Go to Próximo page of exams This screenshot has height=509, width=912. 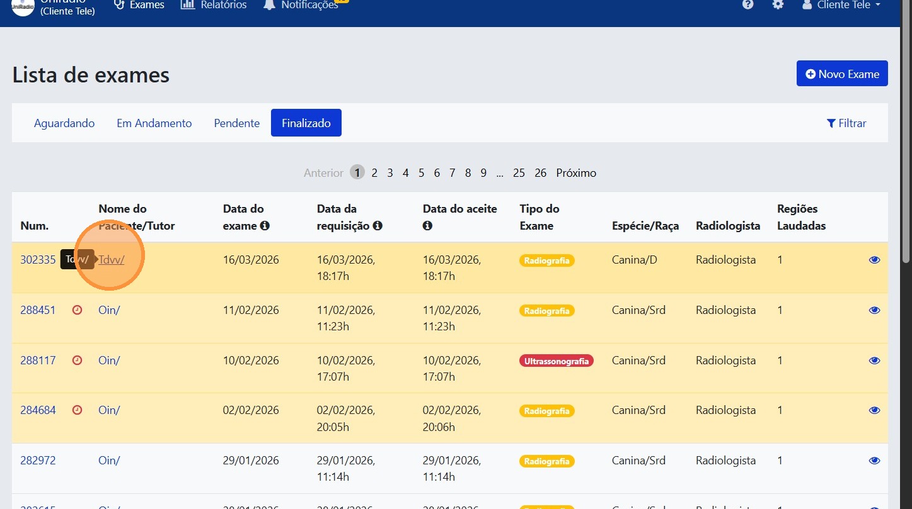tap(575, 173)
